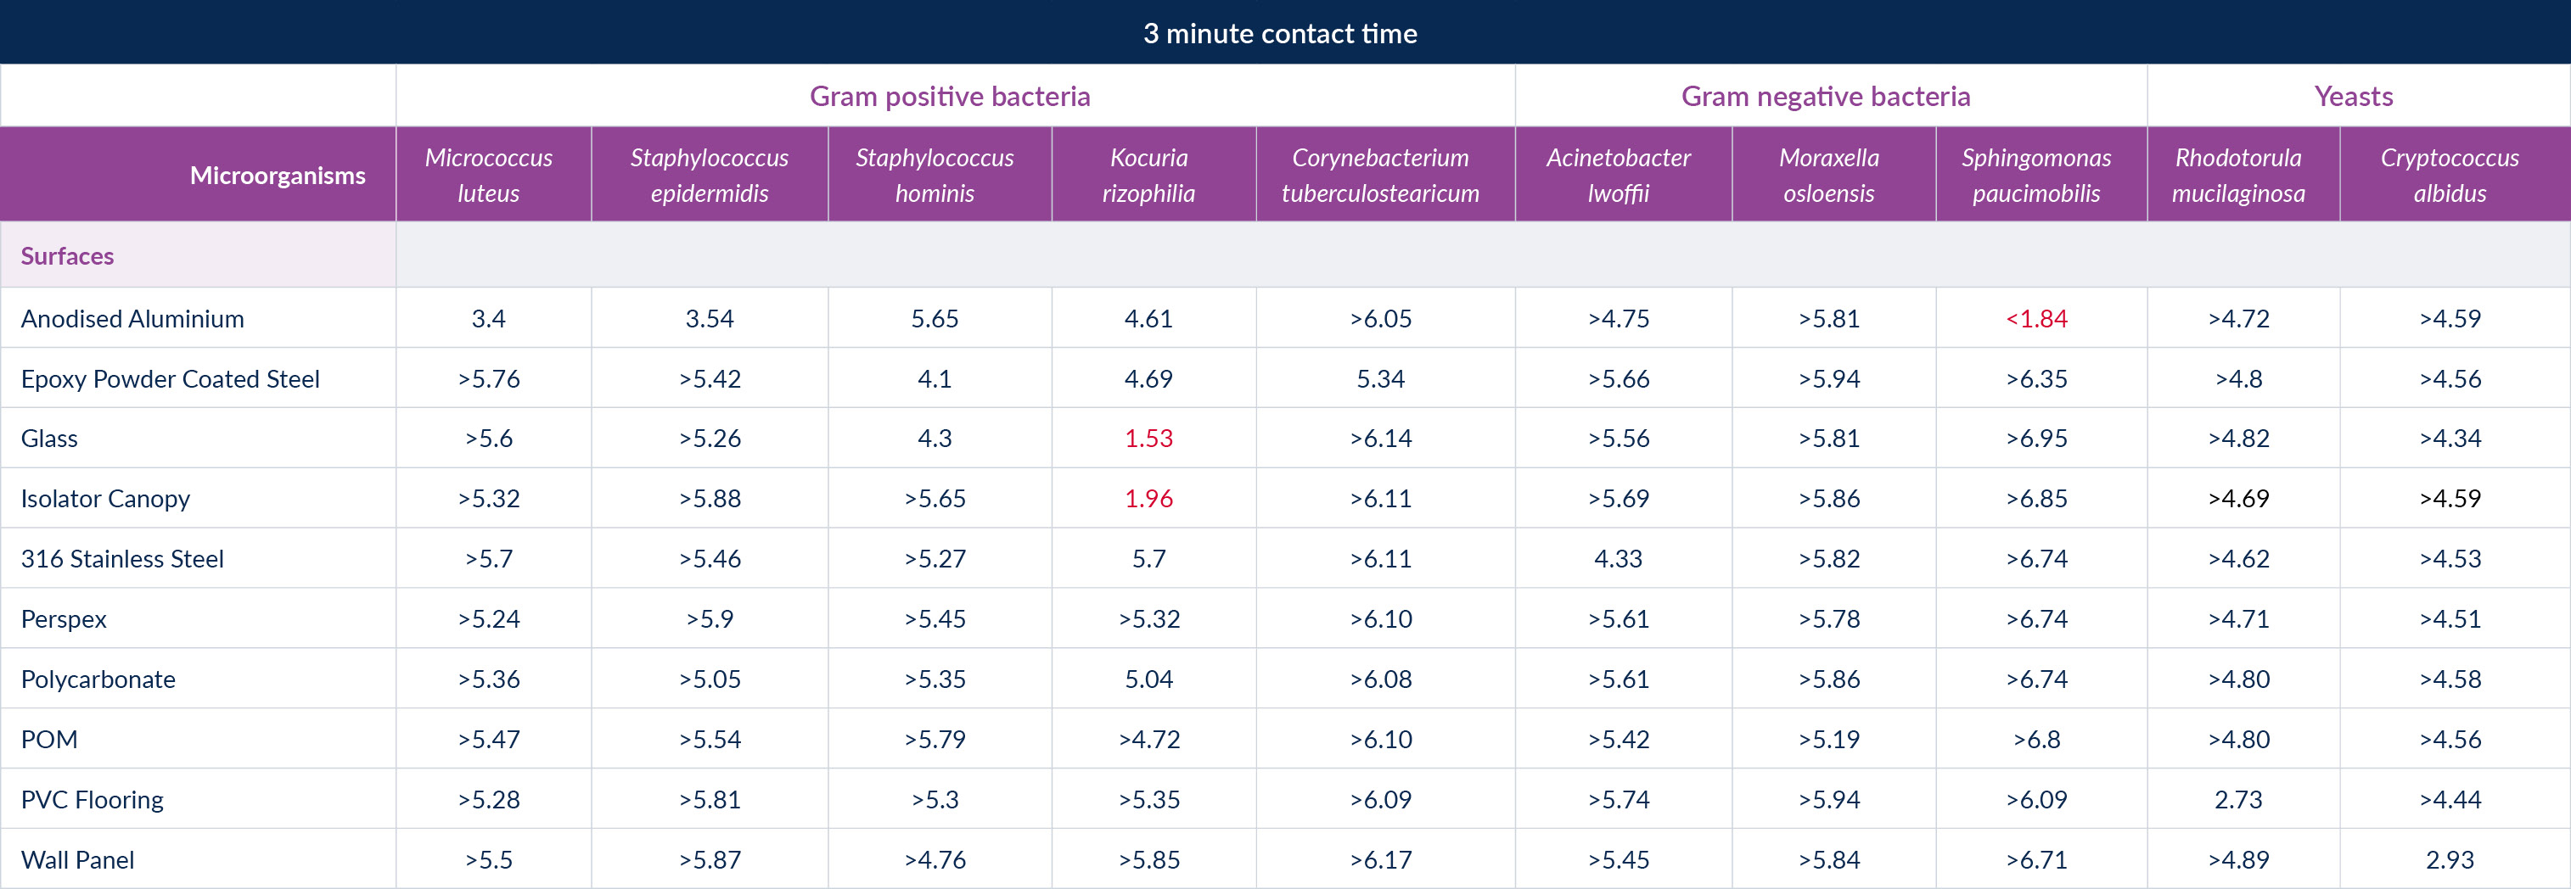Screen dimensions: 2571x889
Task: Click the 'Surfaces' section label
Action: point(68,256)
